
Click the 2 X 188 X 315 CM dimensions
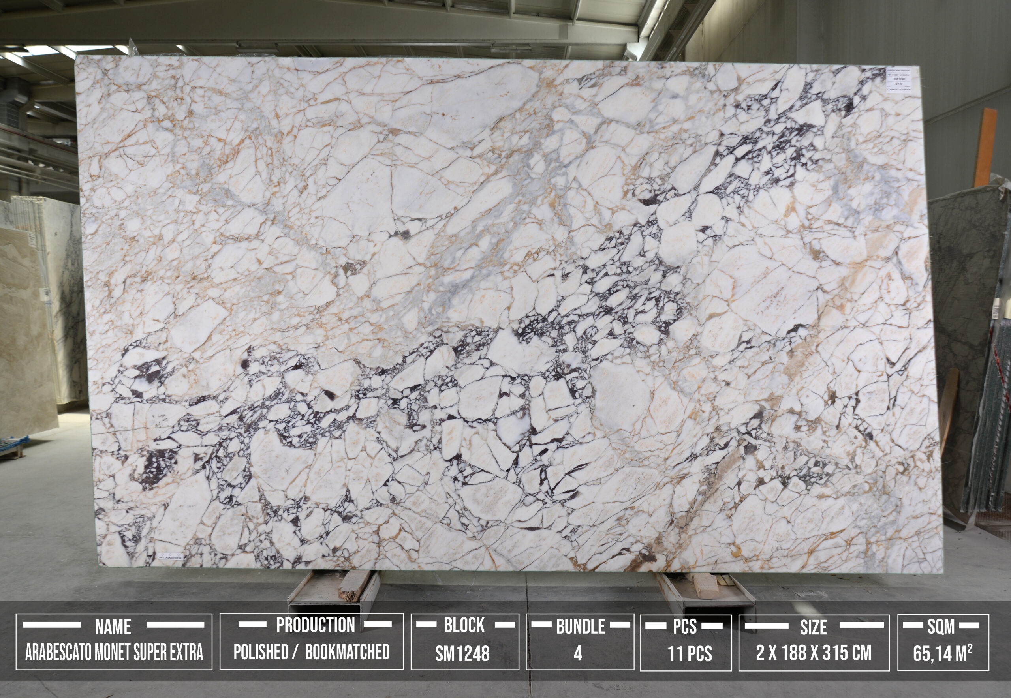tap(813, 653)
